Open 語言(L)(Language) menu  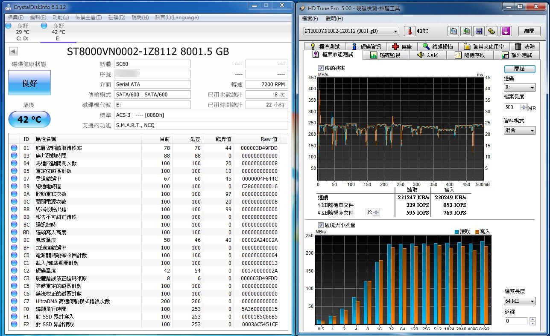click(177, 17)
